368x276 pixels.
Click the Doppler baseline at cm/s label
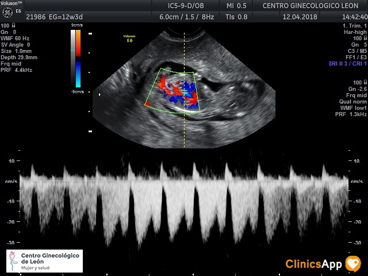pos(11,181)
